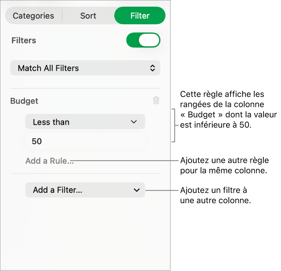Enable filters with the green switch
The height and width of the screenshot is (271, 281).
click(x=143, y=40)
